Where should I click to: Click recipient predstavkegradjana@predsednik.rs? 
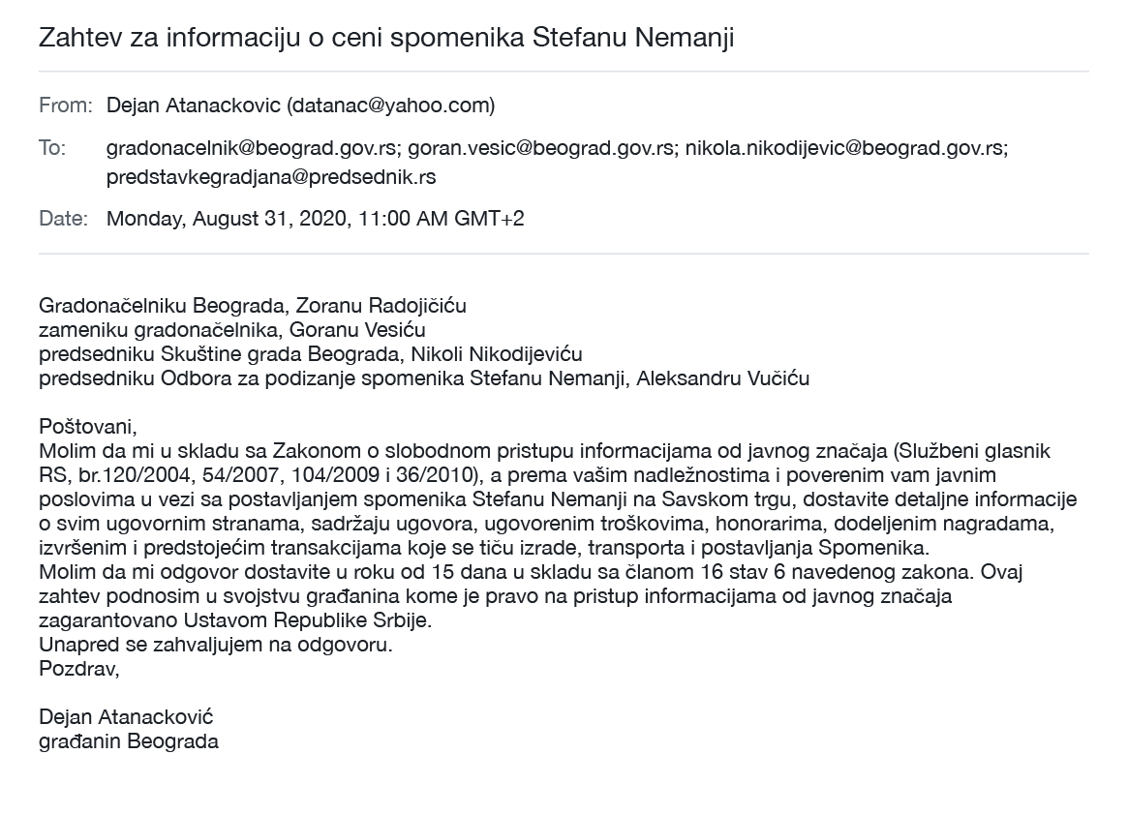click(271, 177)
